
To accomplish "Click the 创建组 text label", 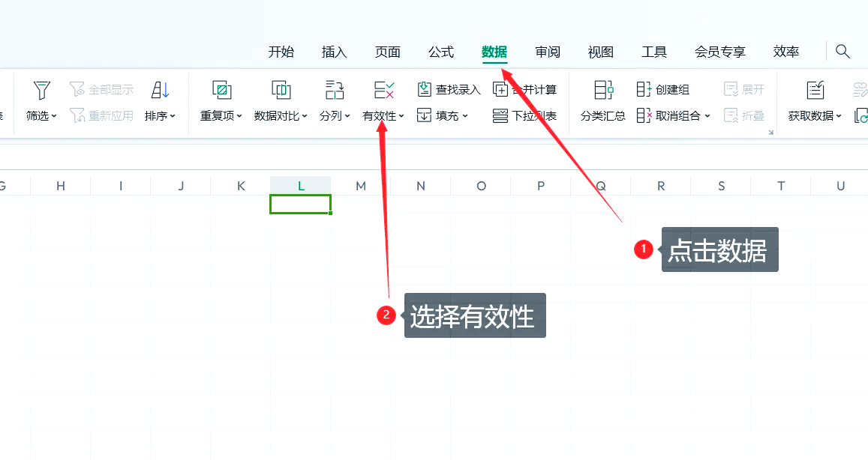I will point(673,90).
